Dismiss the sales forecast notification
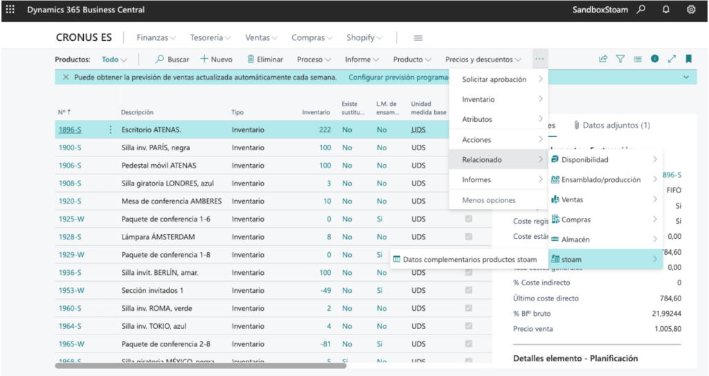The height and width of the screenshot is (376, 709). [66, 78]
